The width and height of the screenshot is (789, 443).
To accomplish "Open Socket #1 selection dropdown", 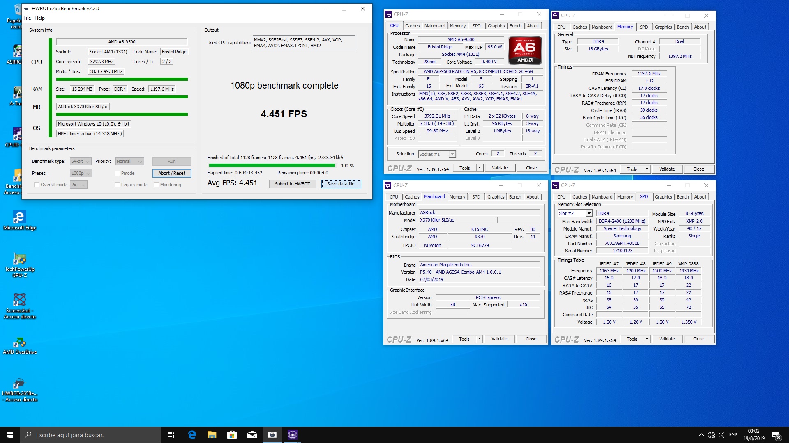I will pos(437,154).
